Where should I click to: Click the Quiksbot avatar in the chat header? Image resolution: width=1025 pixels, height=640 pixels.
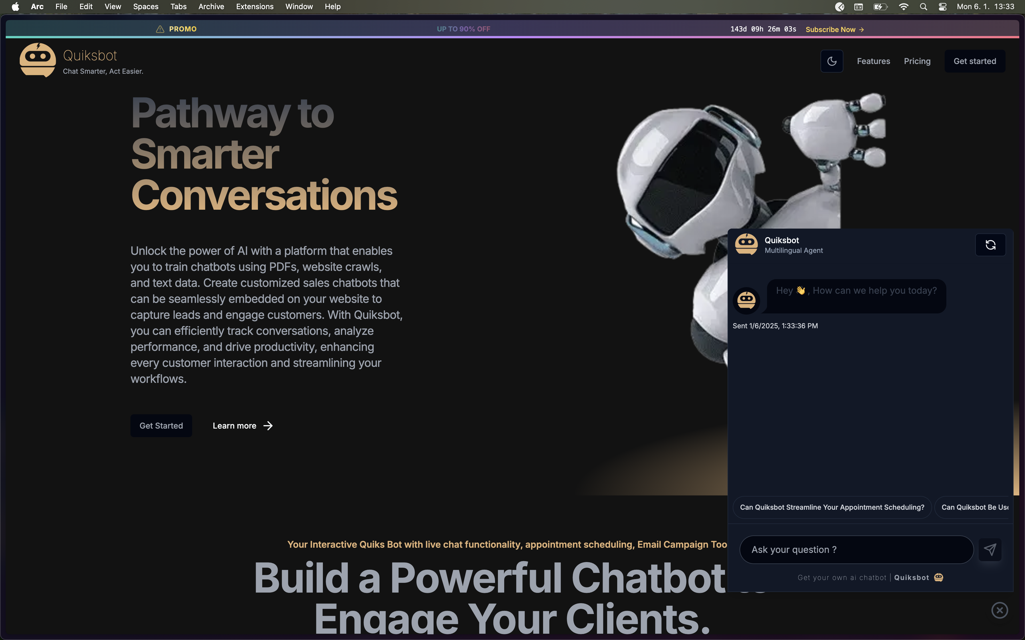point(746,244)
